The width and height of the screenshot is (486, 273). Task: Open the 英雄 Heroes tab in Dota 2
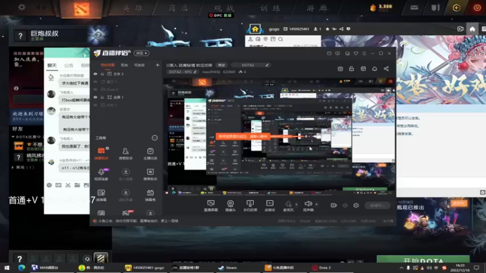click(132, 8)
